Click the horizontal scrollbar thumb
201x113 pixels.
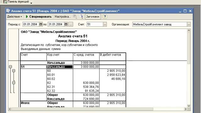click(82, 109)
